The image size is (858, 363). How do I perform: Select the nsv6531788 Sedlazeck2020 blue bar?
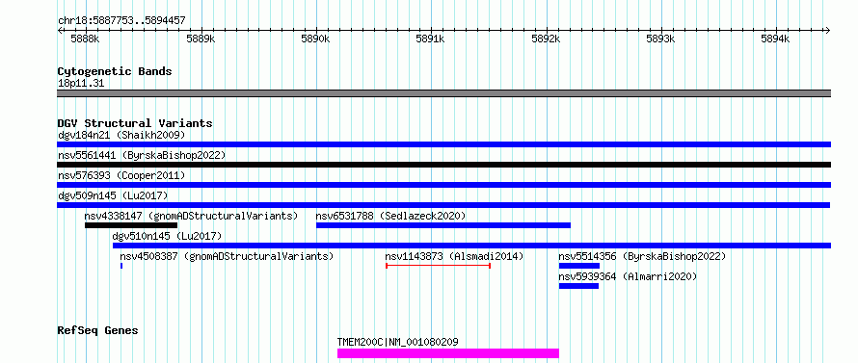click(x=443, y=225)
